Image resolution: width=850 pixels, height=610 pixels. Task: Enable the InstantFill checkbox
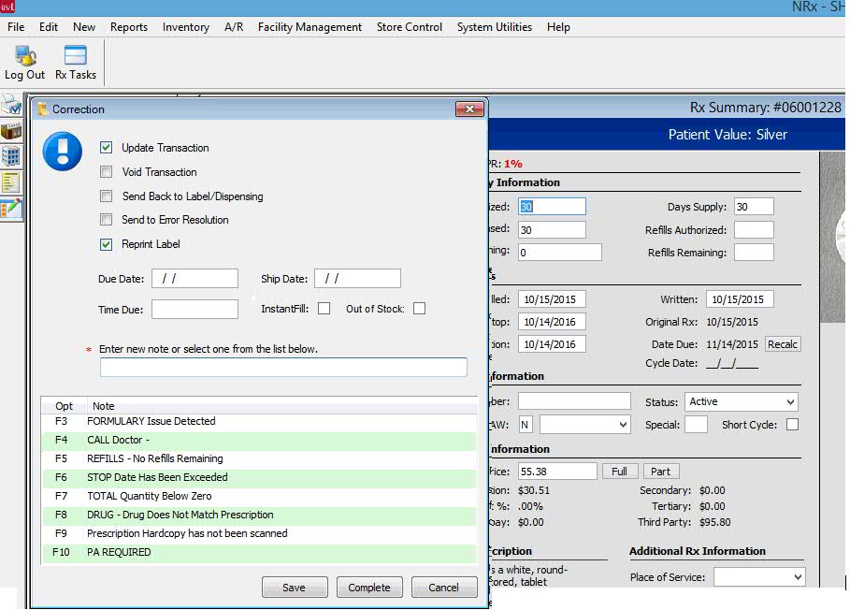324,309
